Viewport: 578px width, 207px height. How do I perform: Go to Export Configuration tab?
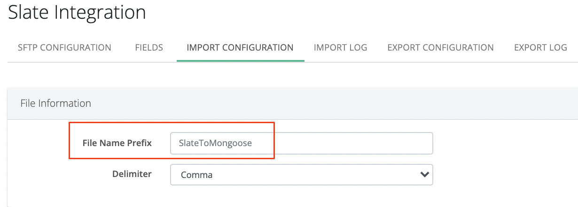coord(440,47)
